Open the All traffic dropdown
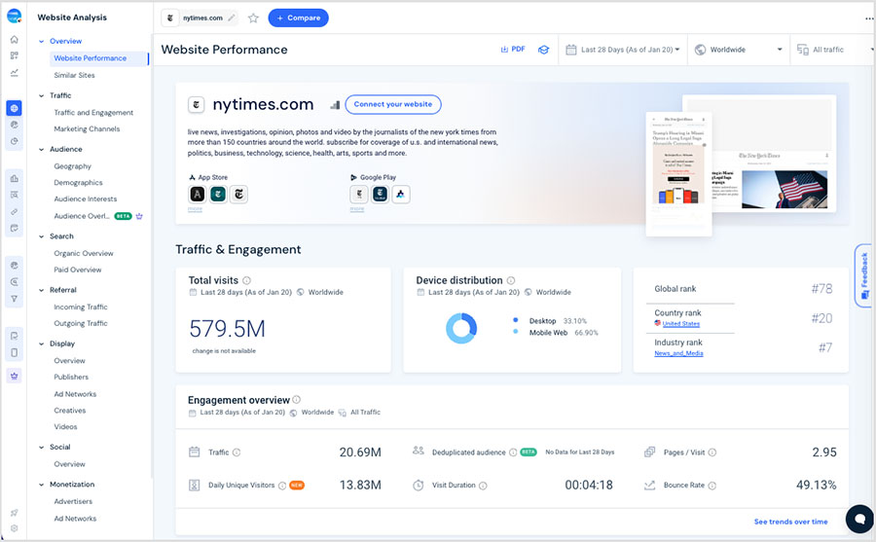 832,50
